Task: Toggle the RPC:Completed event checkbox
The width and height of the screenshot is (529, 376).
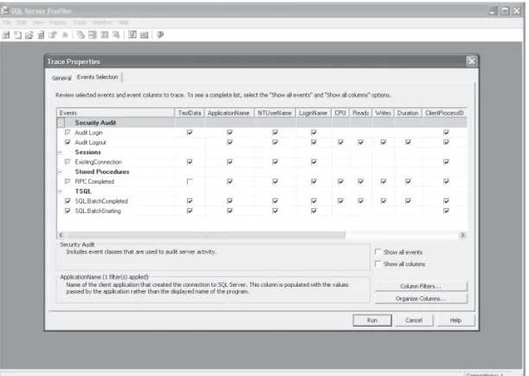Action: point(68,182)
